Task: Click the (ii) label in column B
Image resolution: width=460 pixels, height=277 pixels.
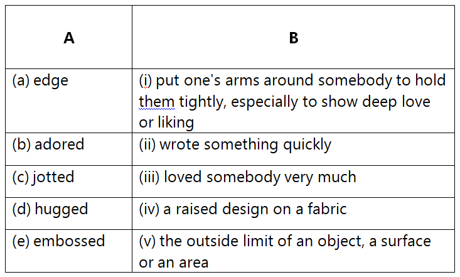Action: (x=147, y=145)
